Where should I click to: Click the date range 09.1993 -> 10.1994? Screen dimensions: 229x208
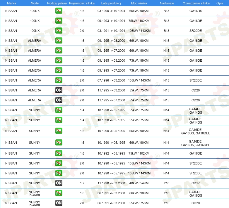(x=111, y=21)
